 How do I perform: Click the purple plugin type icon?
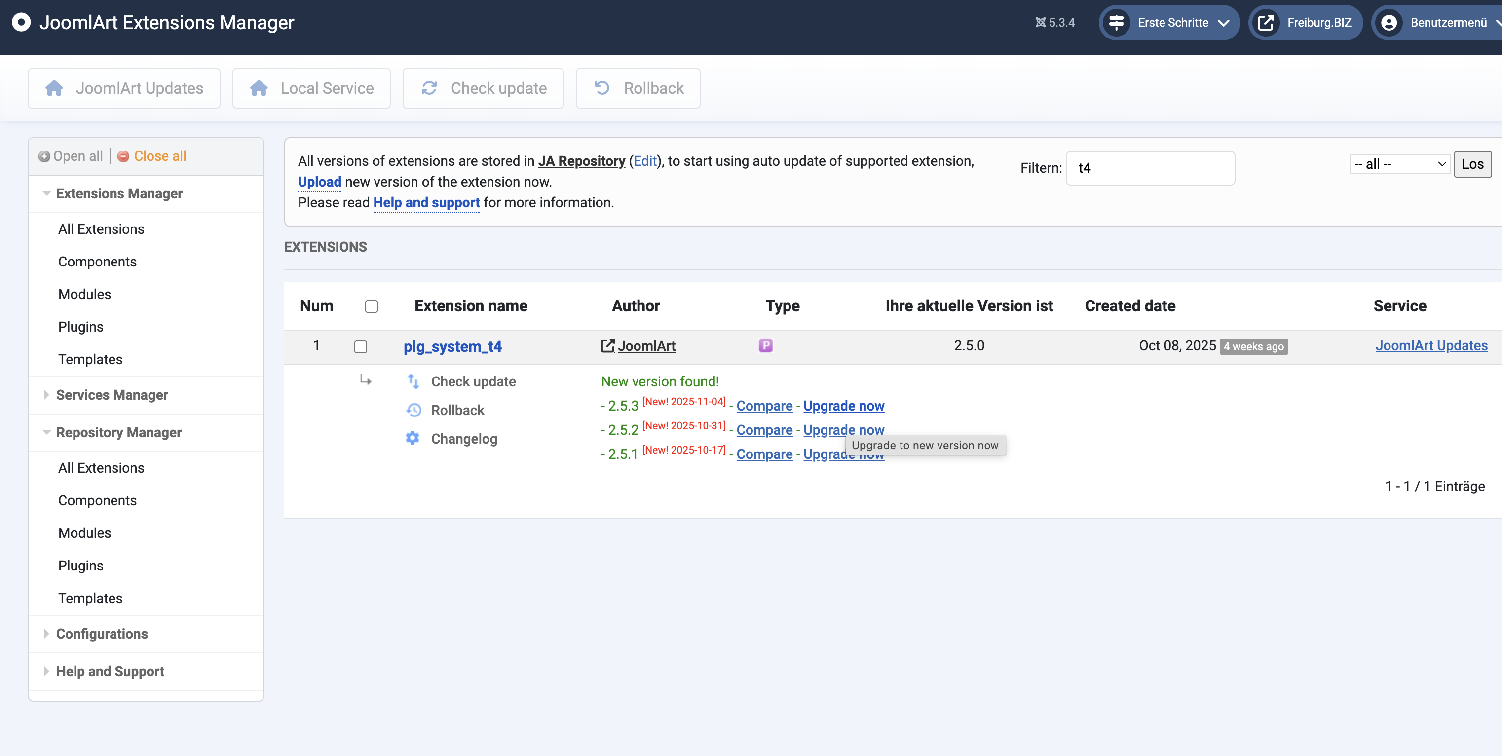(x=765, y=345)
